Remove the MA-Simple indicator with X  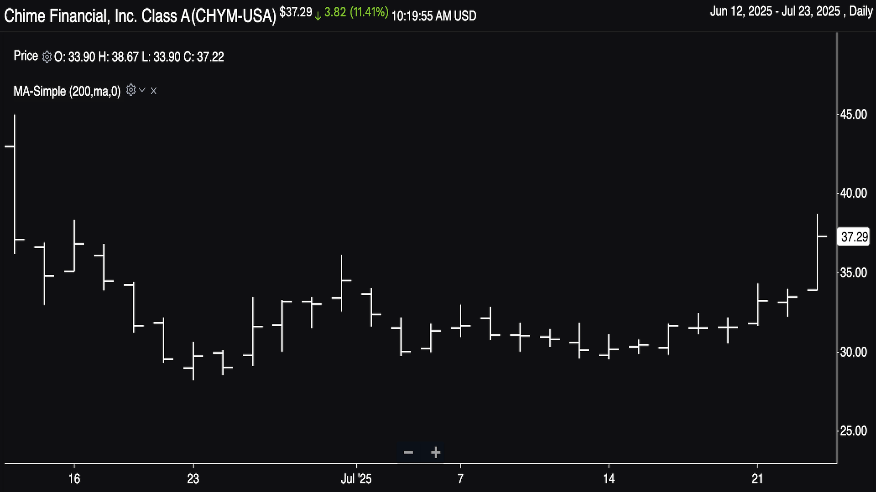click(154, 91)
